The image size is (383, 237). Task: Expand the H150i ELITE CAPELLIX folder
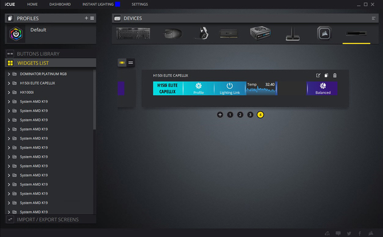click(x=9, y=83)
